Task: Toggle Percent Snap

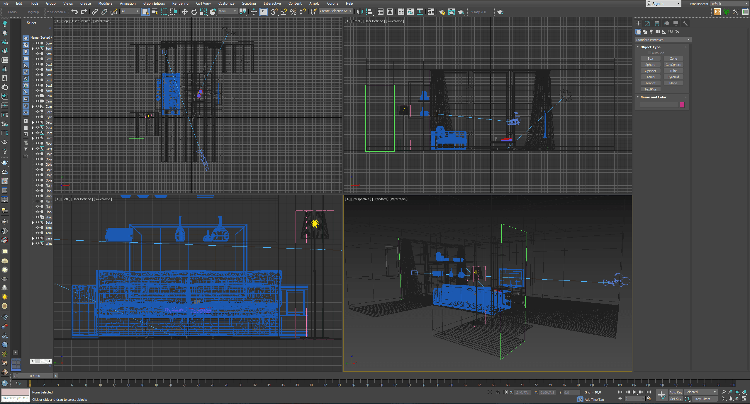Action: point(293,12)
